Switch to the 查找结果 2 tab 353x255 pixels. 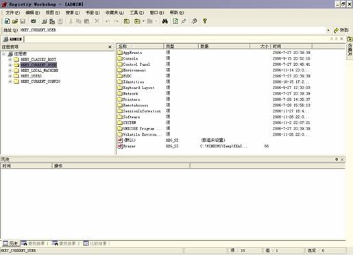[66, 243]
